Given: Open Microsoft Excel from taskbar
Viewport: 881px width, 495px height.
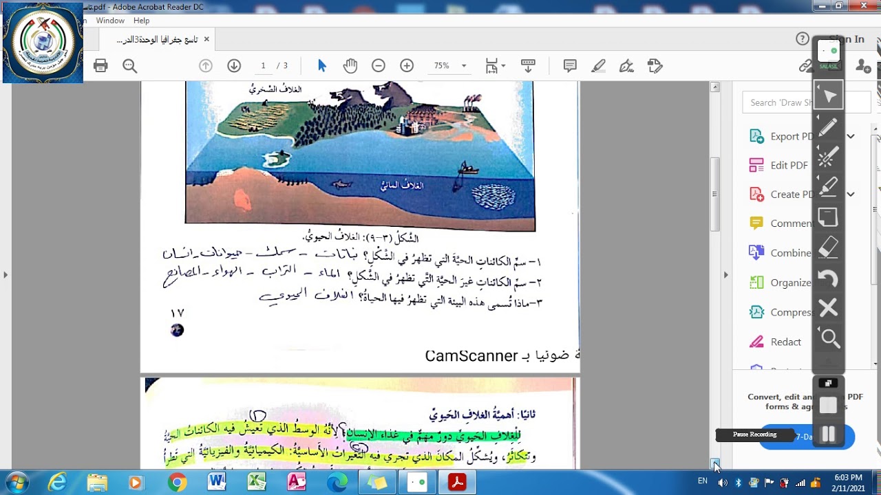Looking at the screenshot, I should [x=257, y=483].
